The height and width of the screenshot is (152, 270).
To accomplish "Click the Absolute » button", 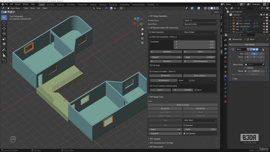I will tap(166, 52).
